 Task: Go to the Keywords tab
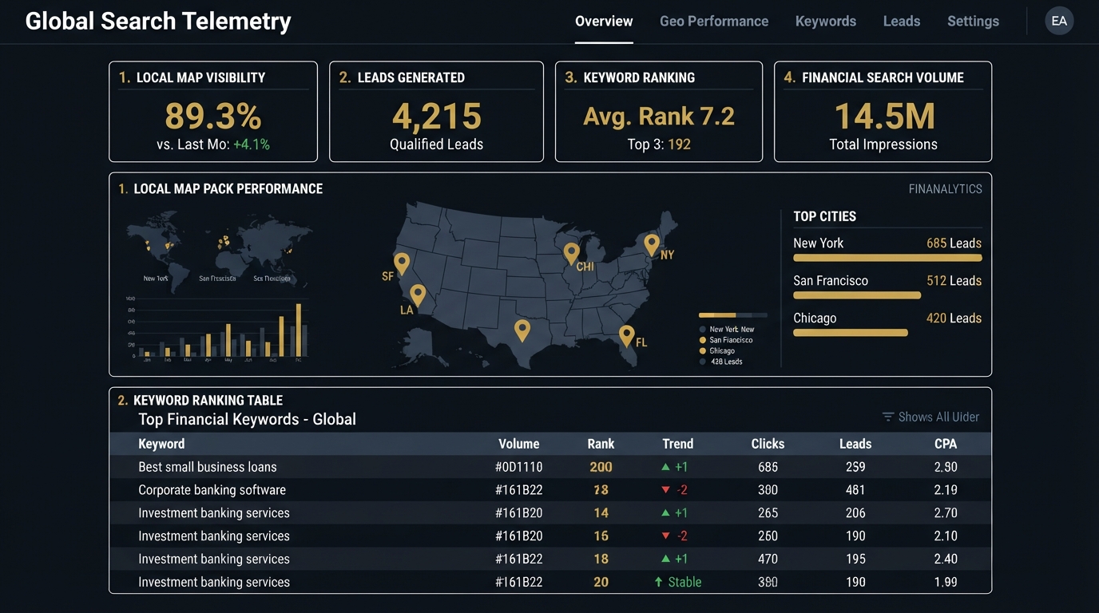(x=826, y=22)
